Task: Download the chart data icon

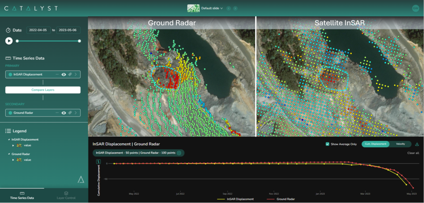Action: [x=417, y=144]
